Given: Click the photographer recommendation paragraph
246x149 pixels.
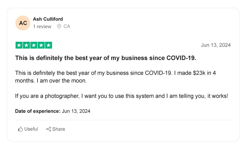Looking at the screenshot, I should (x=121, y=96).
